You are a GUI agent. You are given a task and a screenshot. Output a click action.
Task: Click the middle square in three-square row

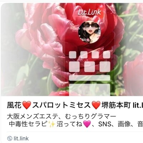click(x=90, y=67)
